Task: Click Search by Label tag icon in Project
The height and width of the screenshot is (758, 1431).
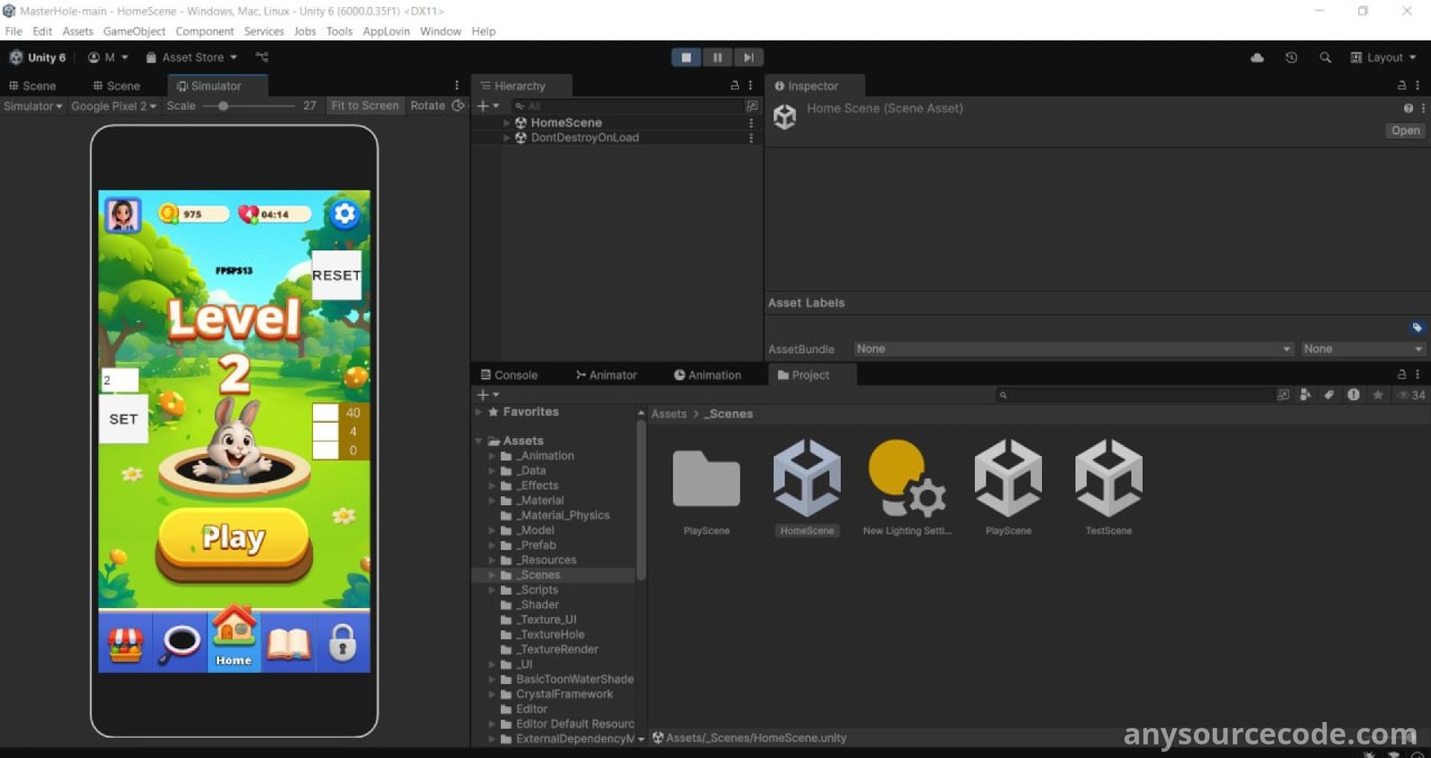Action: coord(1329,395)
